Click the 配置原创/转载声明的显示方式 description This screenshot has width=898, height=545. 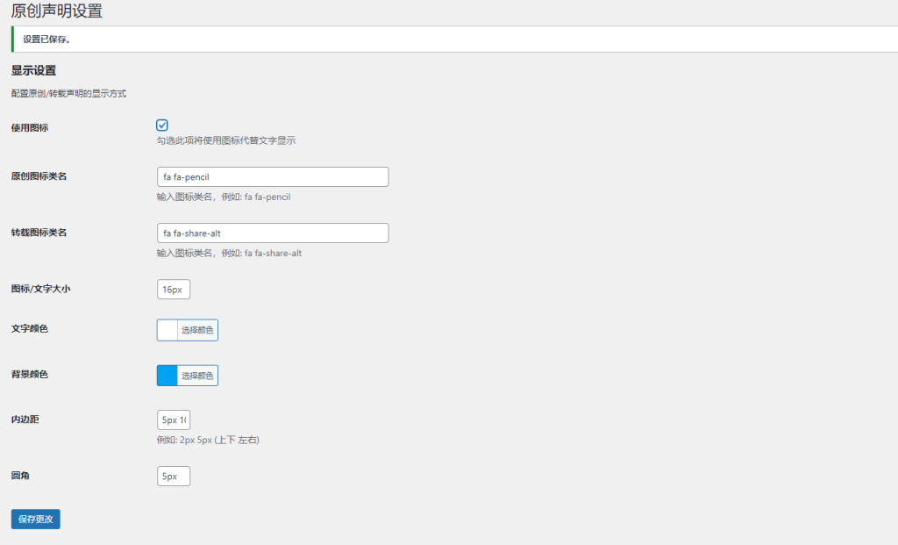click(68, 93)
